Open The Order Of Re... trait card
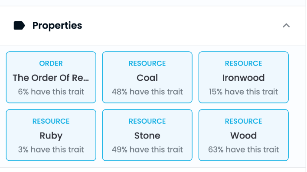Viewport: 307px width, 172px height. click(x=51, y=77)
